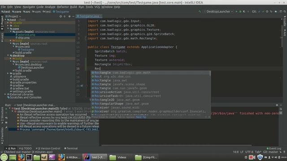Rerun with green arrow in Run panel
Image resolution: width=287 pixels, height=161 pixels.
tap(6, 109)
